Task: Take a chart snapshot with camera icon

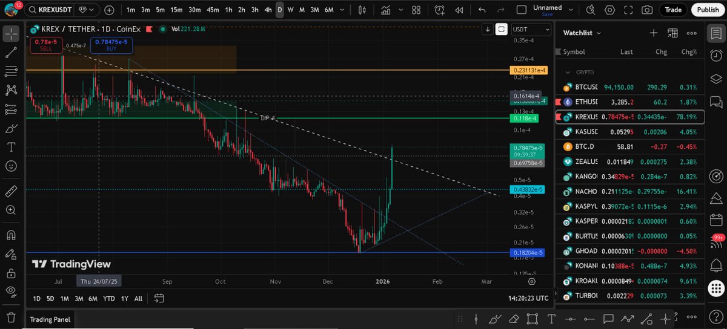Action: pyautogui.click(x=647, y=10)
